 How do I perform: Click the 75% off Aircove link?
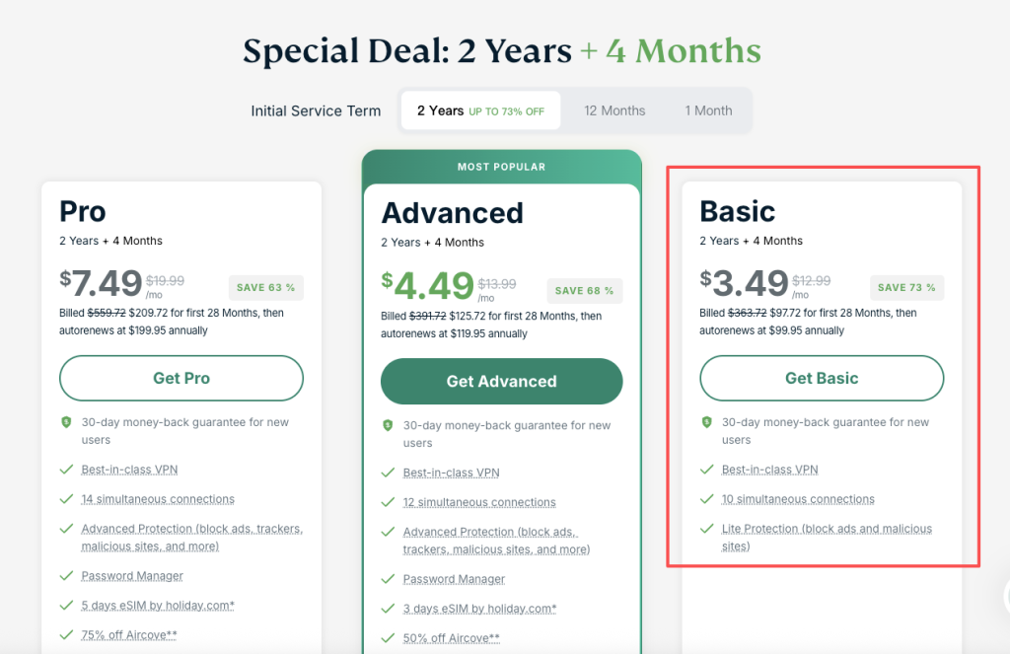pos(129,634)
